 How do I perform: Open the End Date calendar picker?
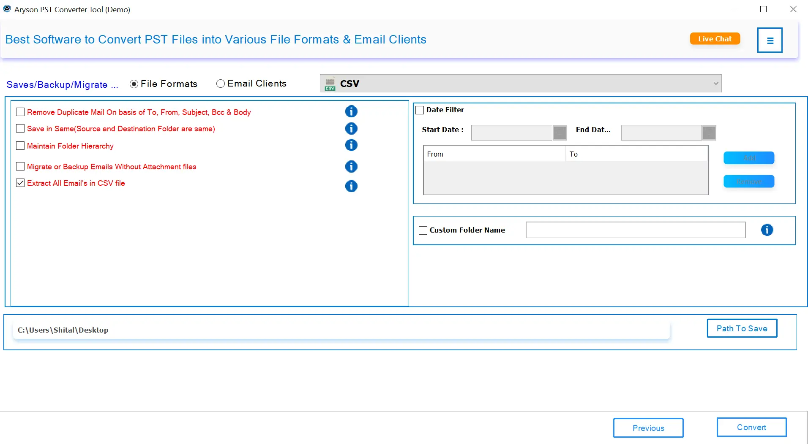(x=710, y=133)
